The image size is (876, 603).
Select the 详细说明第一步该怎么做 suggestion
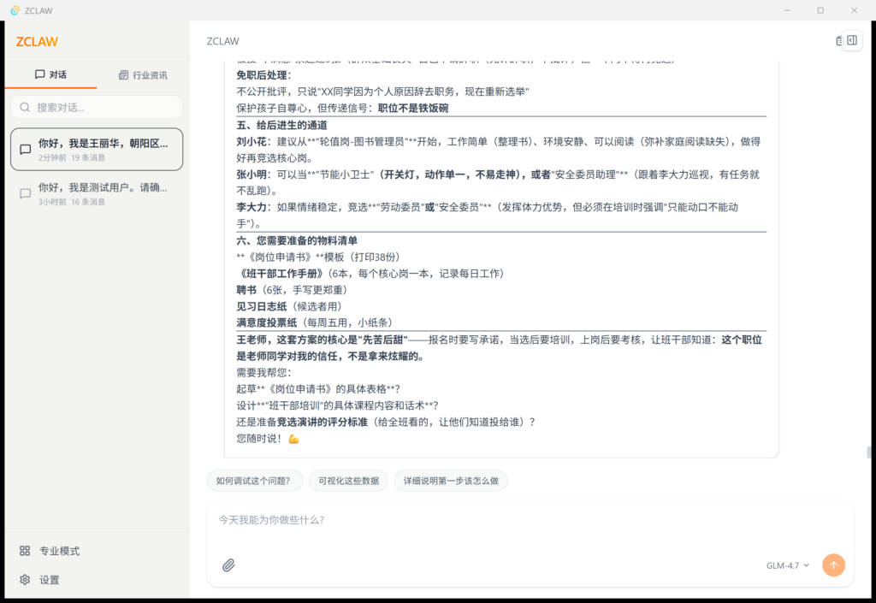click(x=451, y=481)
